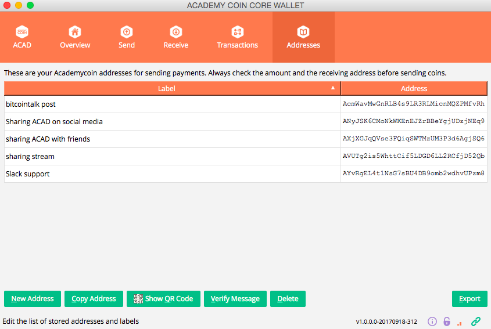Go to the Overview house icon
Image resolution: width=491 pixels, height=329 pixels.
75,32
